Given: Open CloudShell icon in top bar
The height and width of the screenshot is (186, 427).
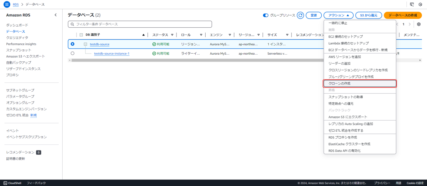Looking at the screenshot, I should coord(412,4).
